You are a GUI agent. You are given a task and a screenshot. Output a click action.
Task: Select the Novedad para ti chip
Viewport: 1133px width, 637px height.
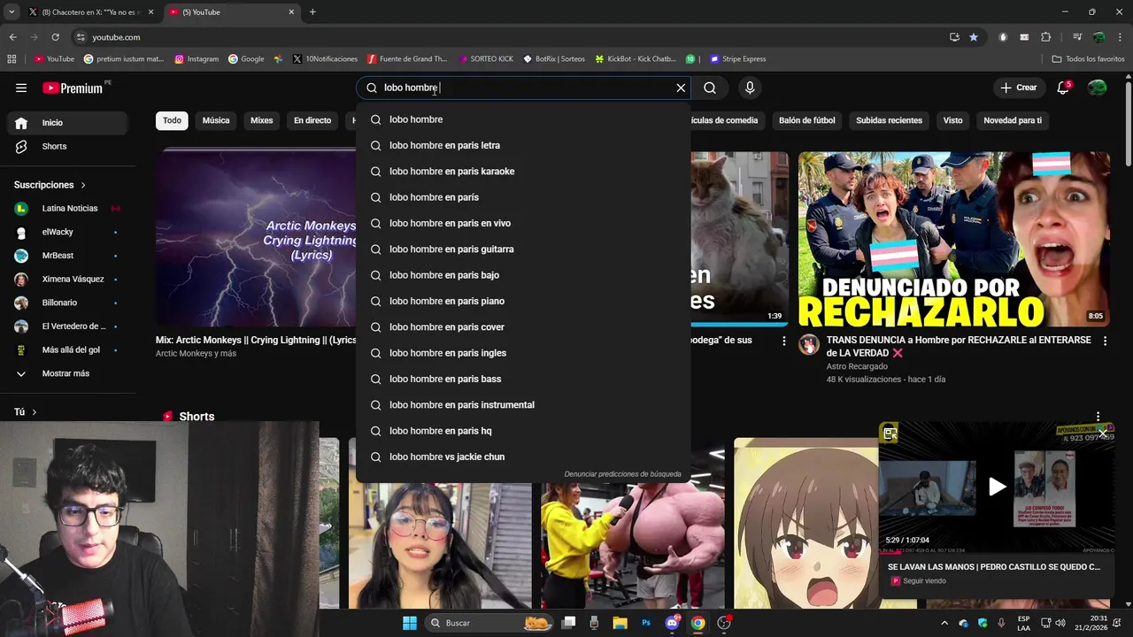(1013, 120)
